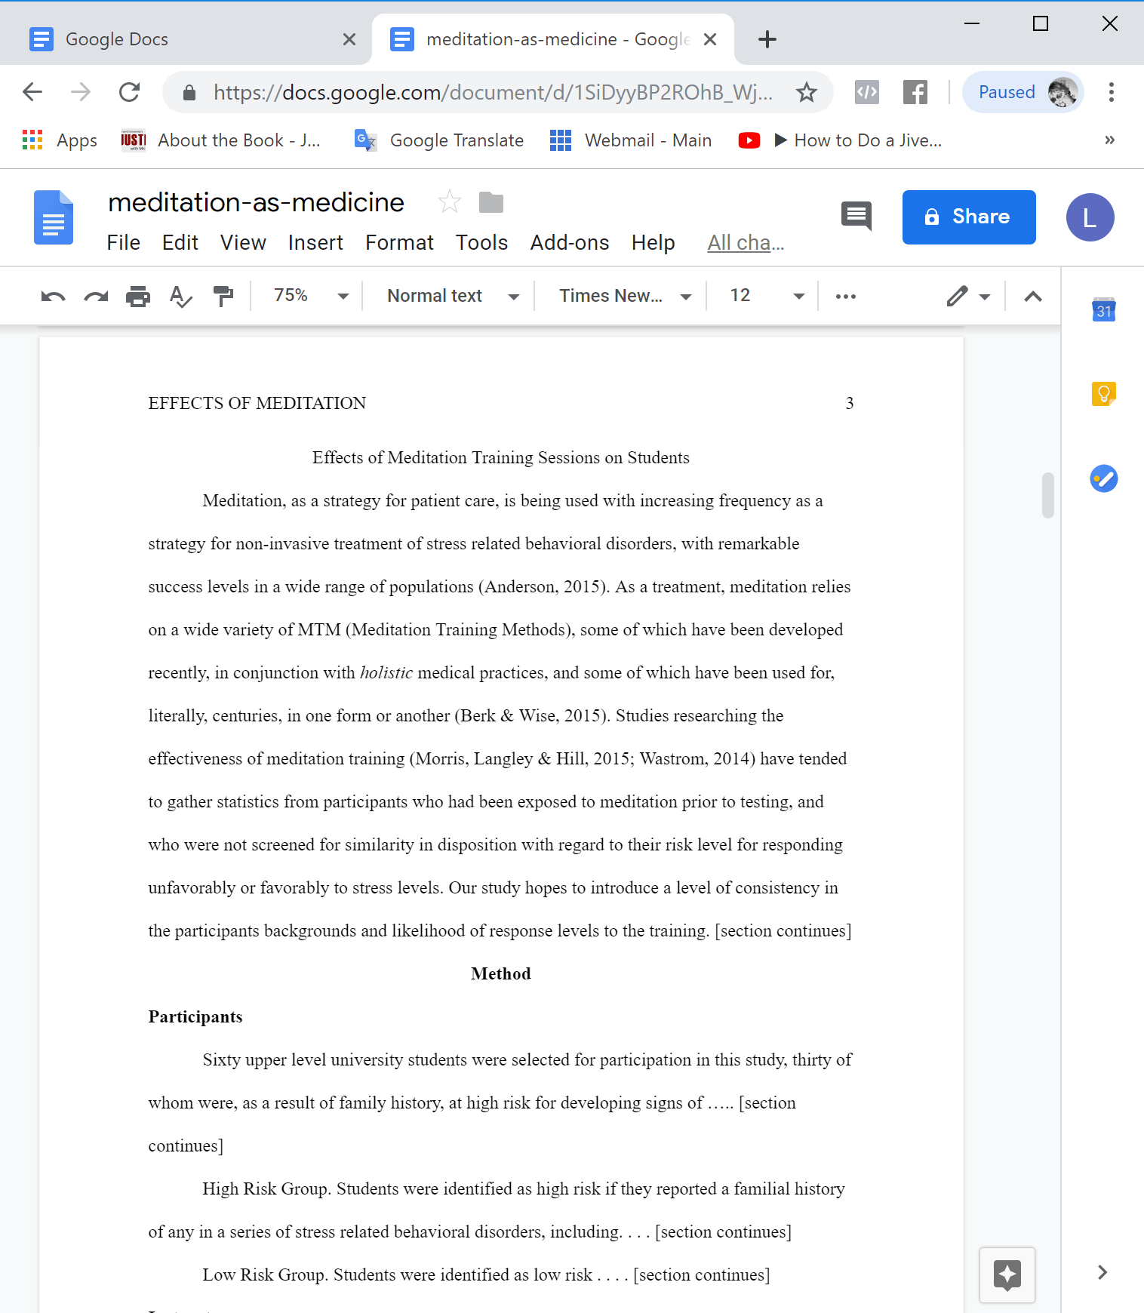Image resolution: width=1144 pixels, height=1313 pixels.
Task: Open comment history speech bubble
Action: [856, 217]
